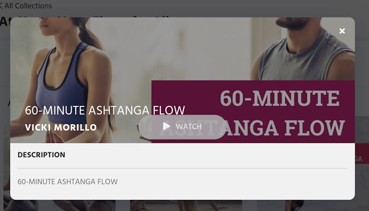Click the divider line below the Description heading
The height and width of the screenshot is (211, 369).
[x=182, y=168]
